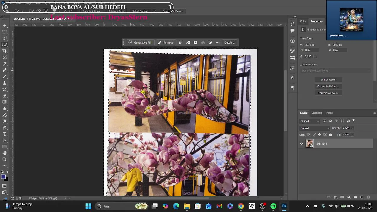The height and width of the screenshot is (212, 377).
Task: Select the Horizontal Type tool
Action: (5, 134)
